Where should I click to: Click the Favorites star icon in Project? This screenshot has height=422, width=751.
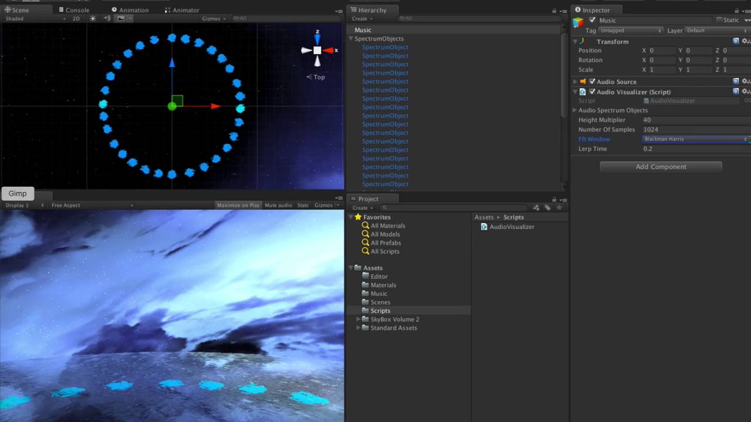click(358, 217)
